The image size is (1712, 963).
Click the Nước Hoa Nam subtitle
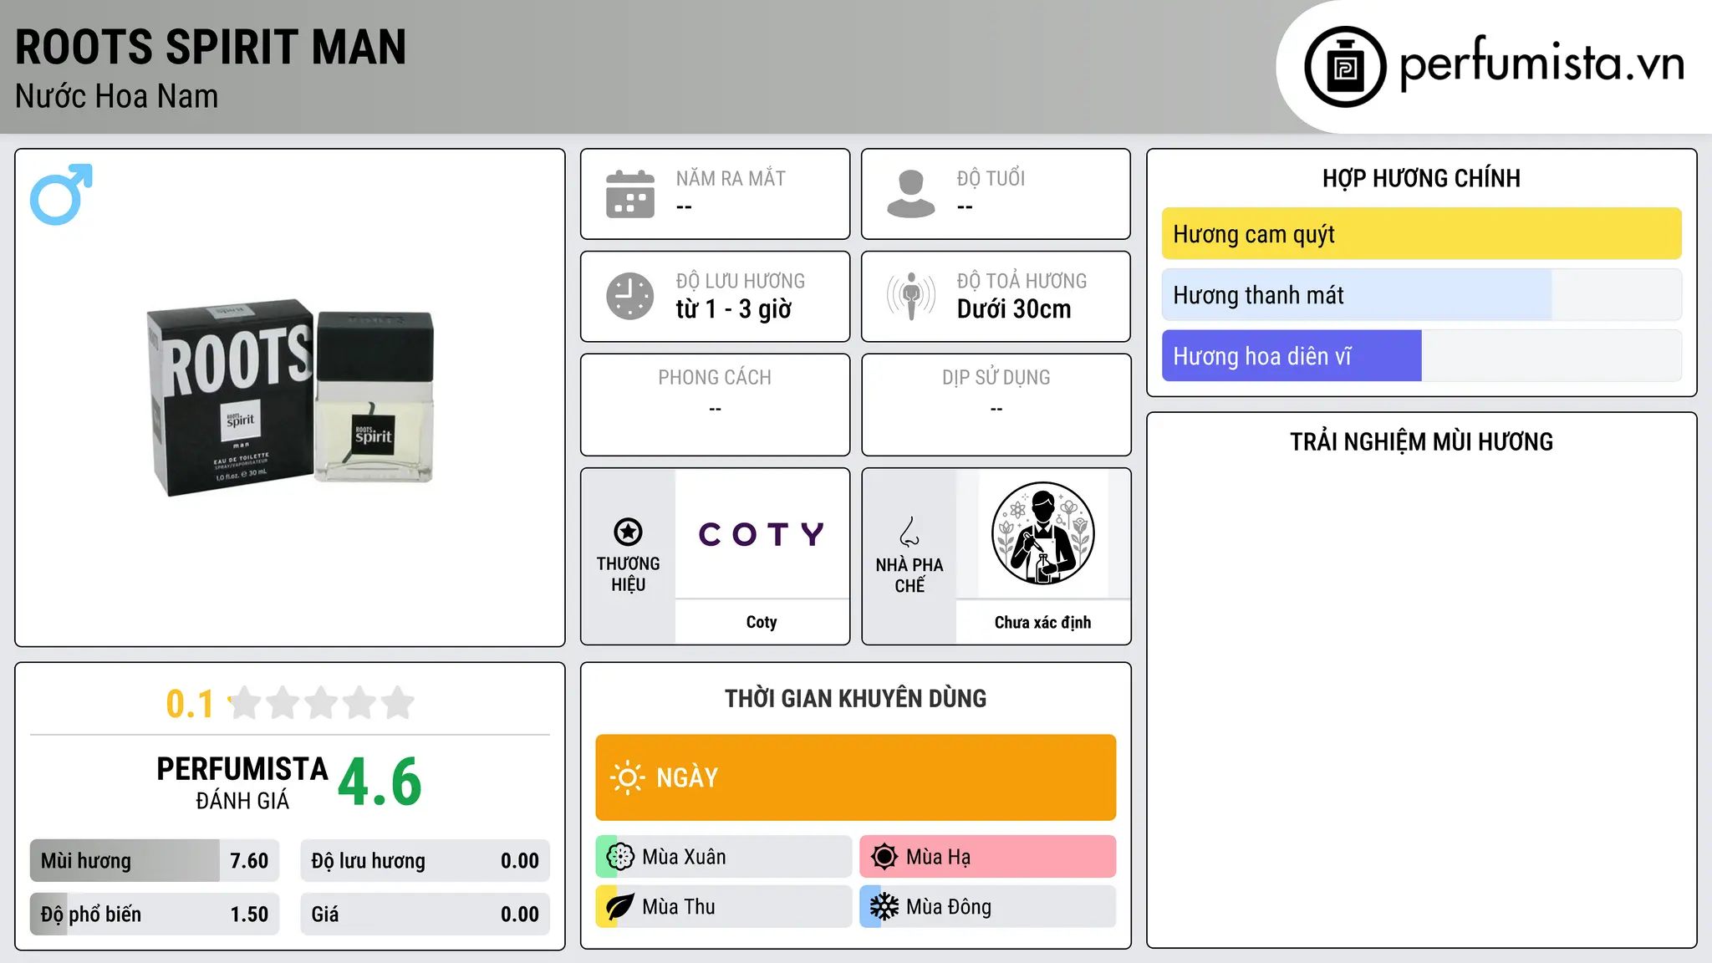point(117,96)
